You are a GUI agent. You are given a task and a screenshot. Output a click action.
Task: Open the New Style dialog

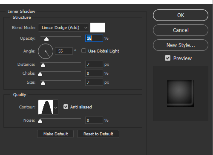(x=181, y=45)
